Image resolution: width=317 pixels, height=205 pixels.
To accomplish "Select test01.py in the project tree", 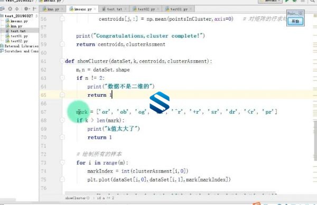I will [x=19, y=36].
